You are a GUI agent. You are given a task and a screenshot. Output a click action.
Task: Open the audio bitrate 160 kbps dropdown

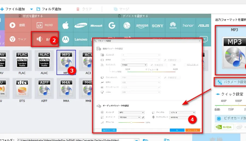click(x=130, y=118)
